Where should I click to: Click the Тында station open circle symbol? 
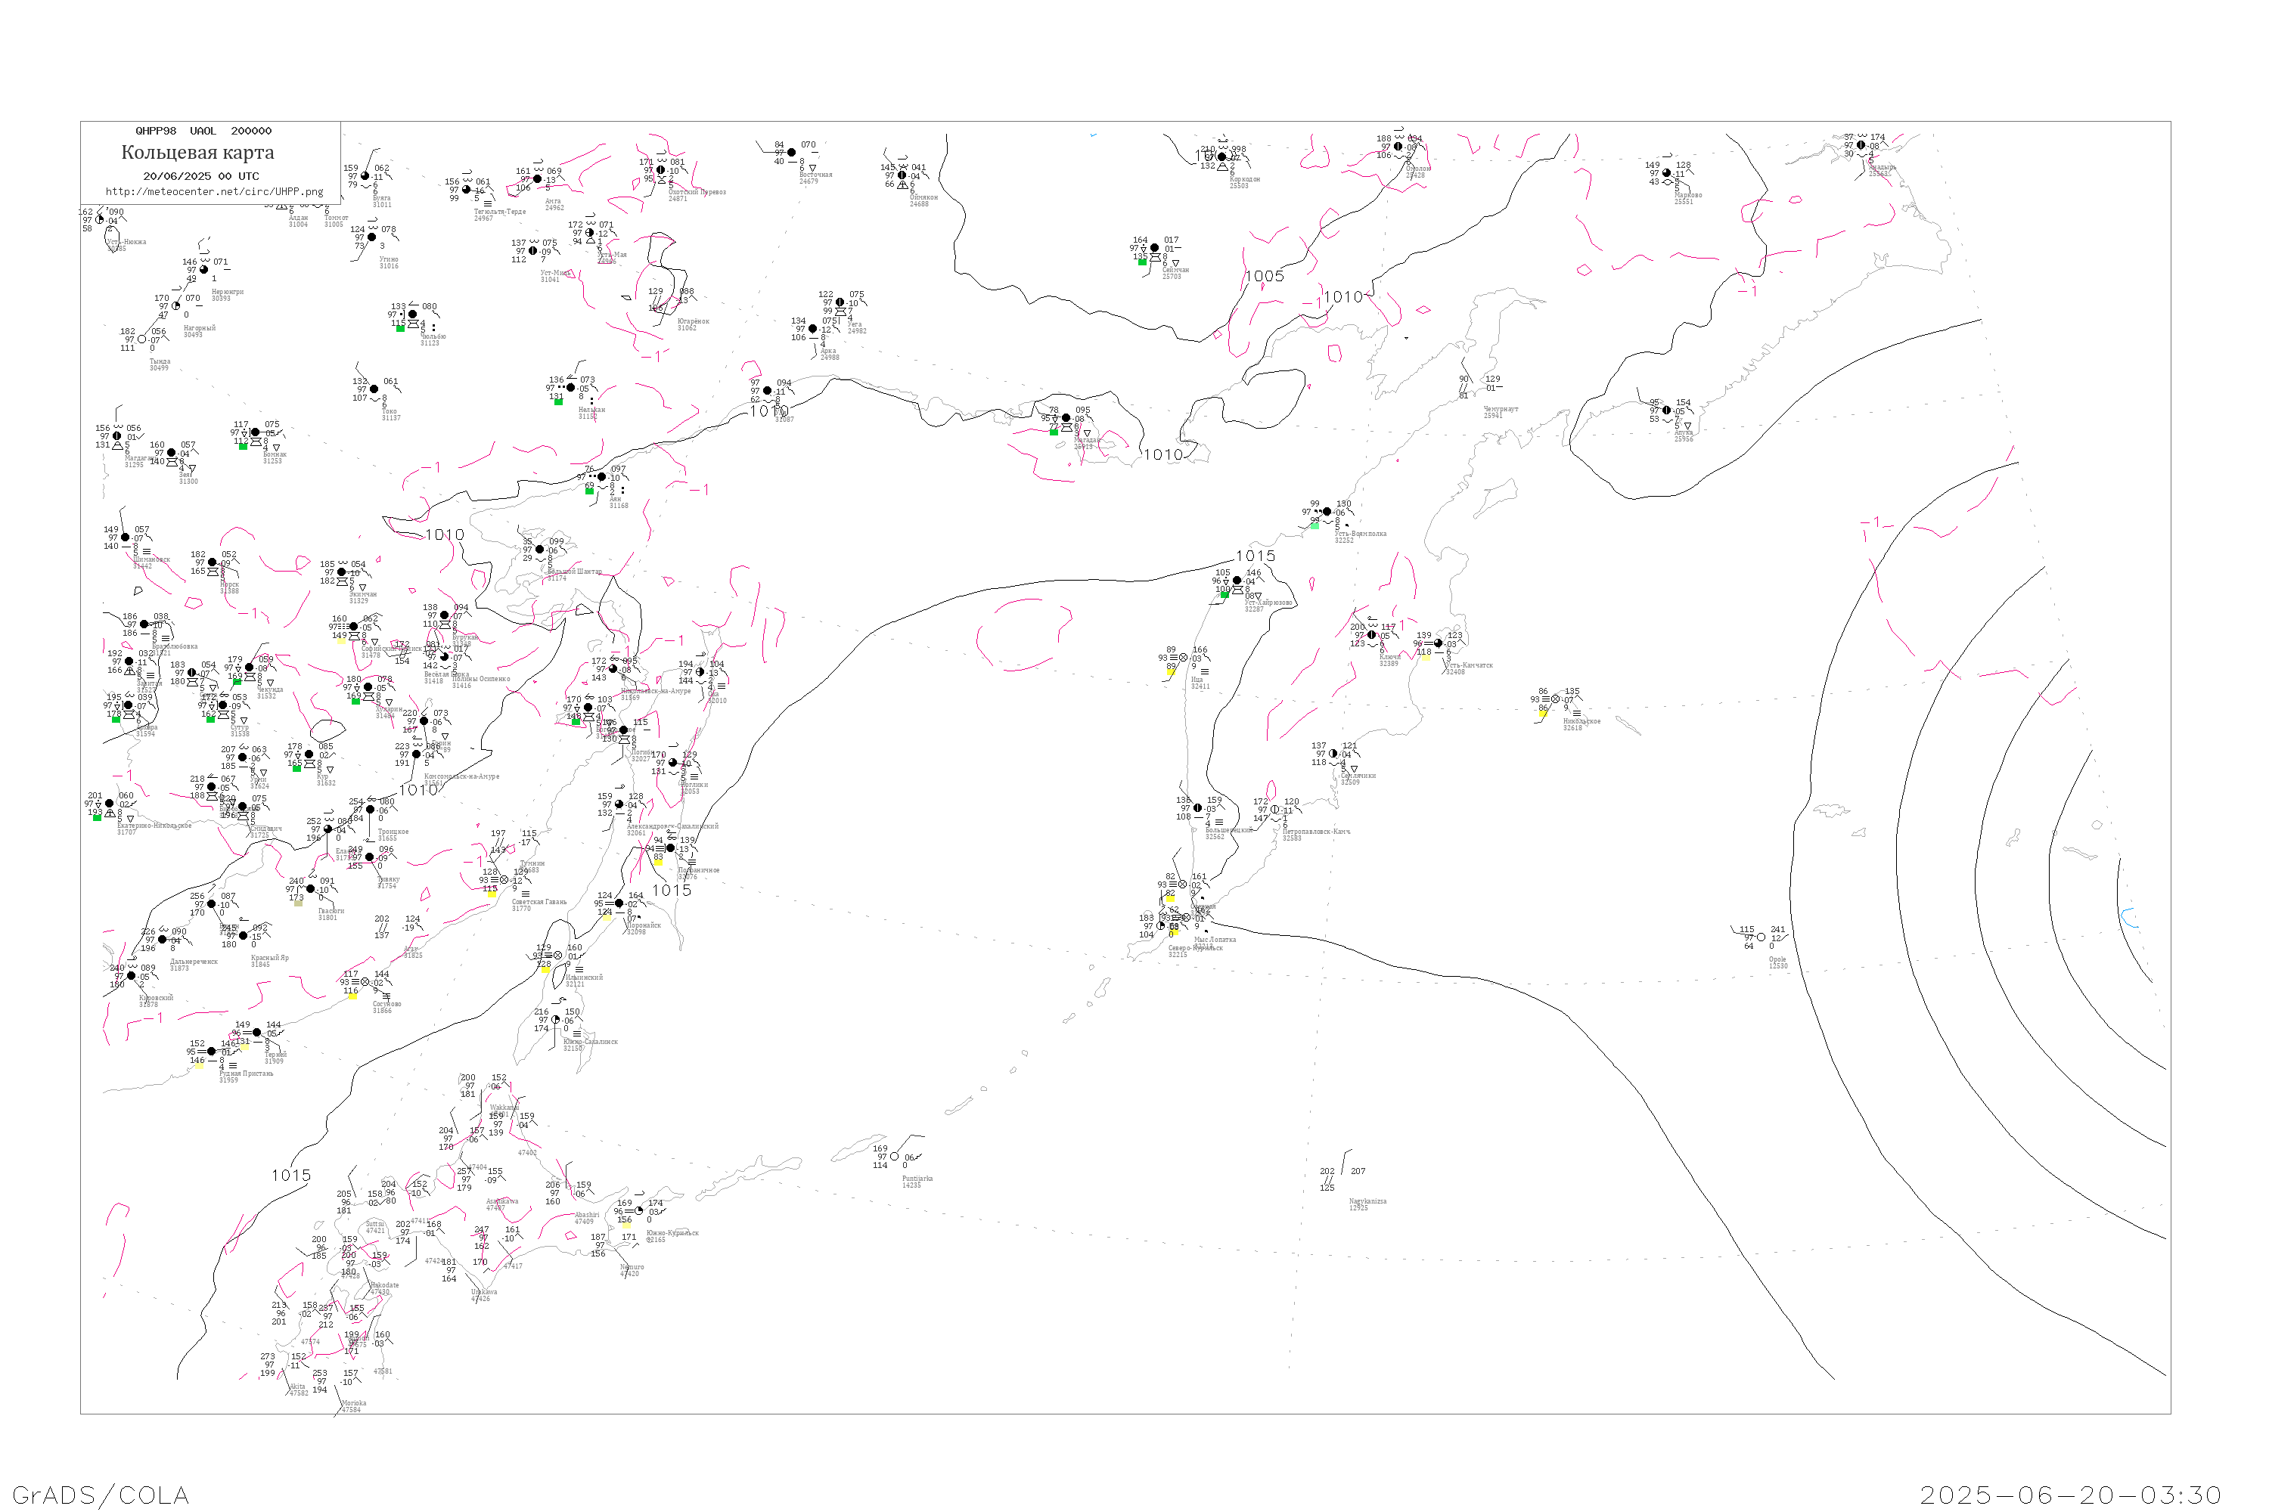(x=142, y=339)
